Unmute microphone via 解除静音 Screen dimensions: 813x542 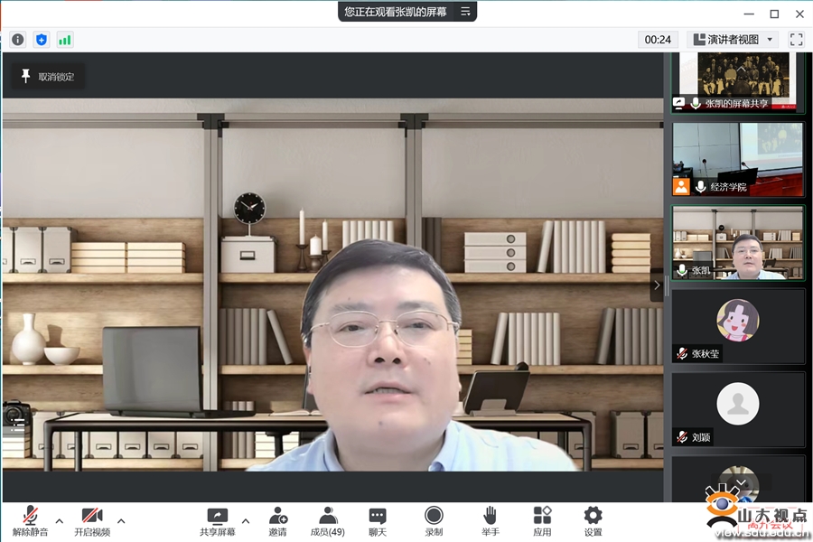click(30, 520)
